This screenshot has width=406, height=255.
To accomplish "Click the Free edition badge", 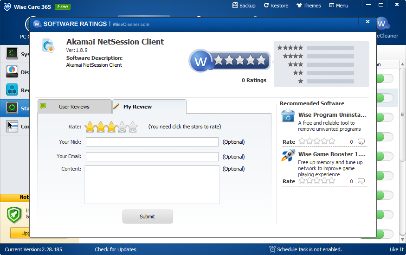I will click(x=63, y=7).
